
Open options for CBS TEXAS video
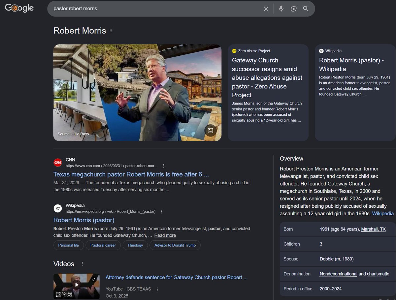[x=157, y=289]
